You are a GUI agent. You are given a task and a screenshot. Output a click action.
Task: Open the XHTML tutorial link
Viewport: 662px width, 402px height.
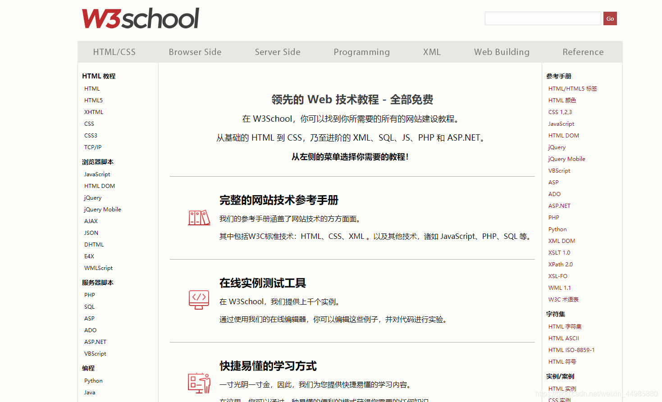[x=94, y=112]
